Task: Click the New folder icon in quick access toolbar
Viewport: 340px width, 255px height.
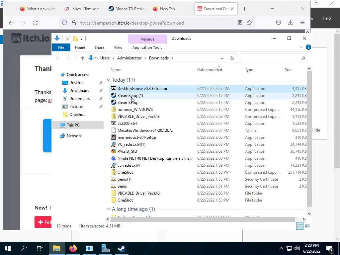Action: 75,39
